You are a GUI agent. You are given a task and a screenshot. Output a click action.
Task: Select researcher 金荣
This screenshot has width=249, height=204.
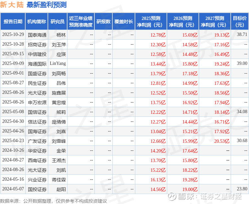[61, 151]
